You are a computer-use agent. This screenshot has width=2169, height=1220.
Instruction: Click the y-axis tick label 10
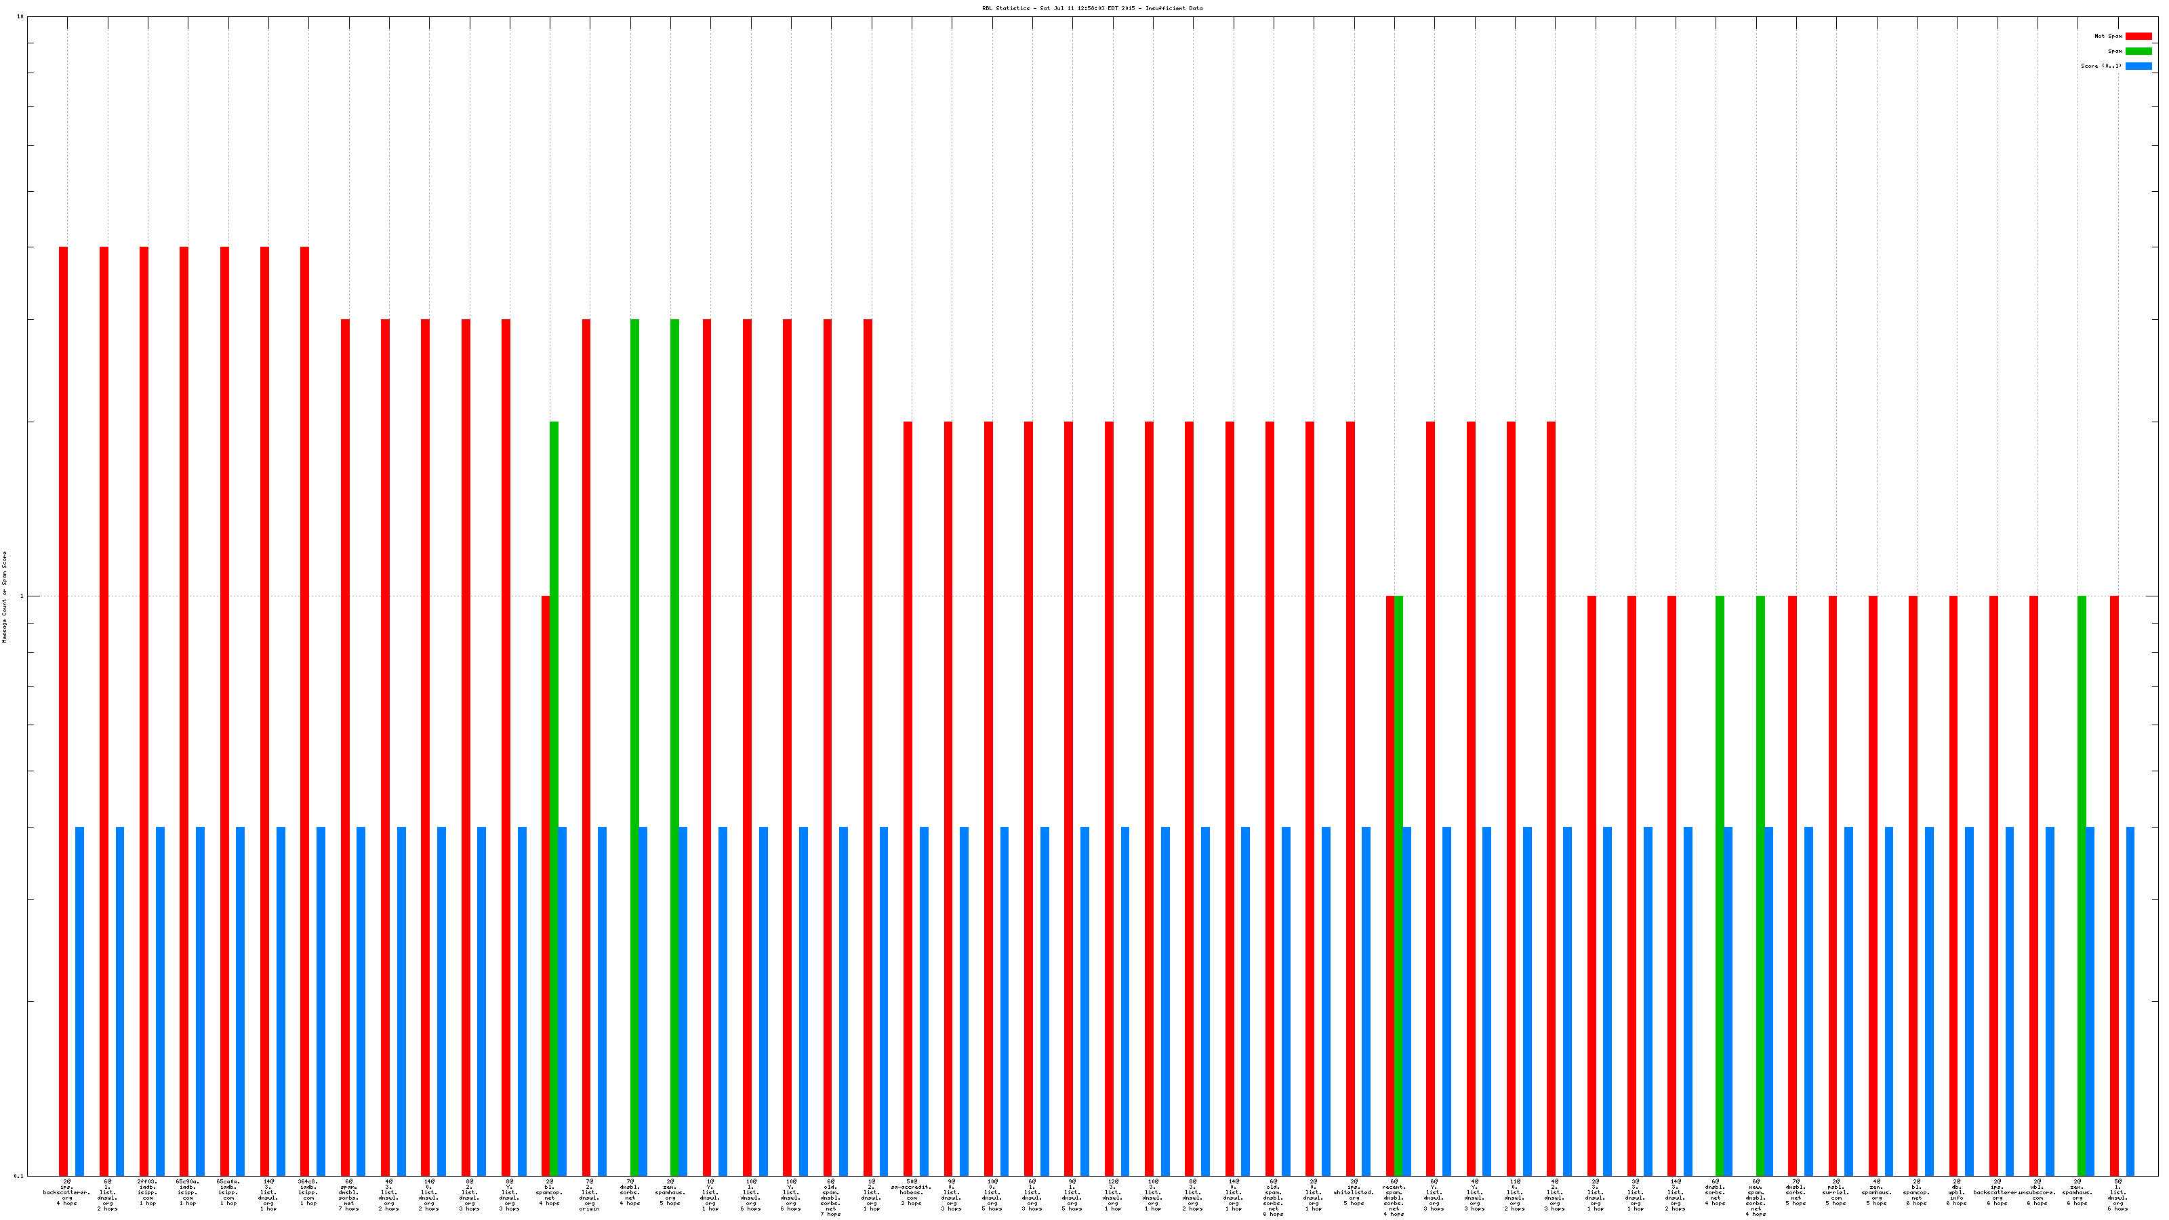20,17
